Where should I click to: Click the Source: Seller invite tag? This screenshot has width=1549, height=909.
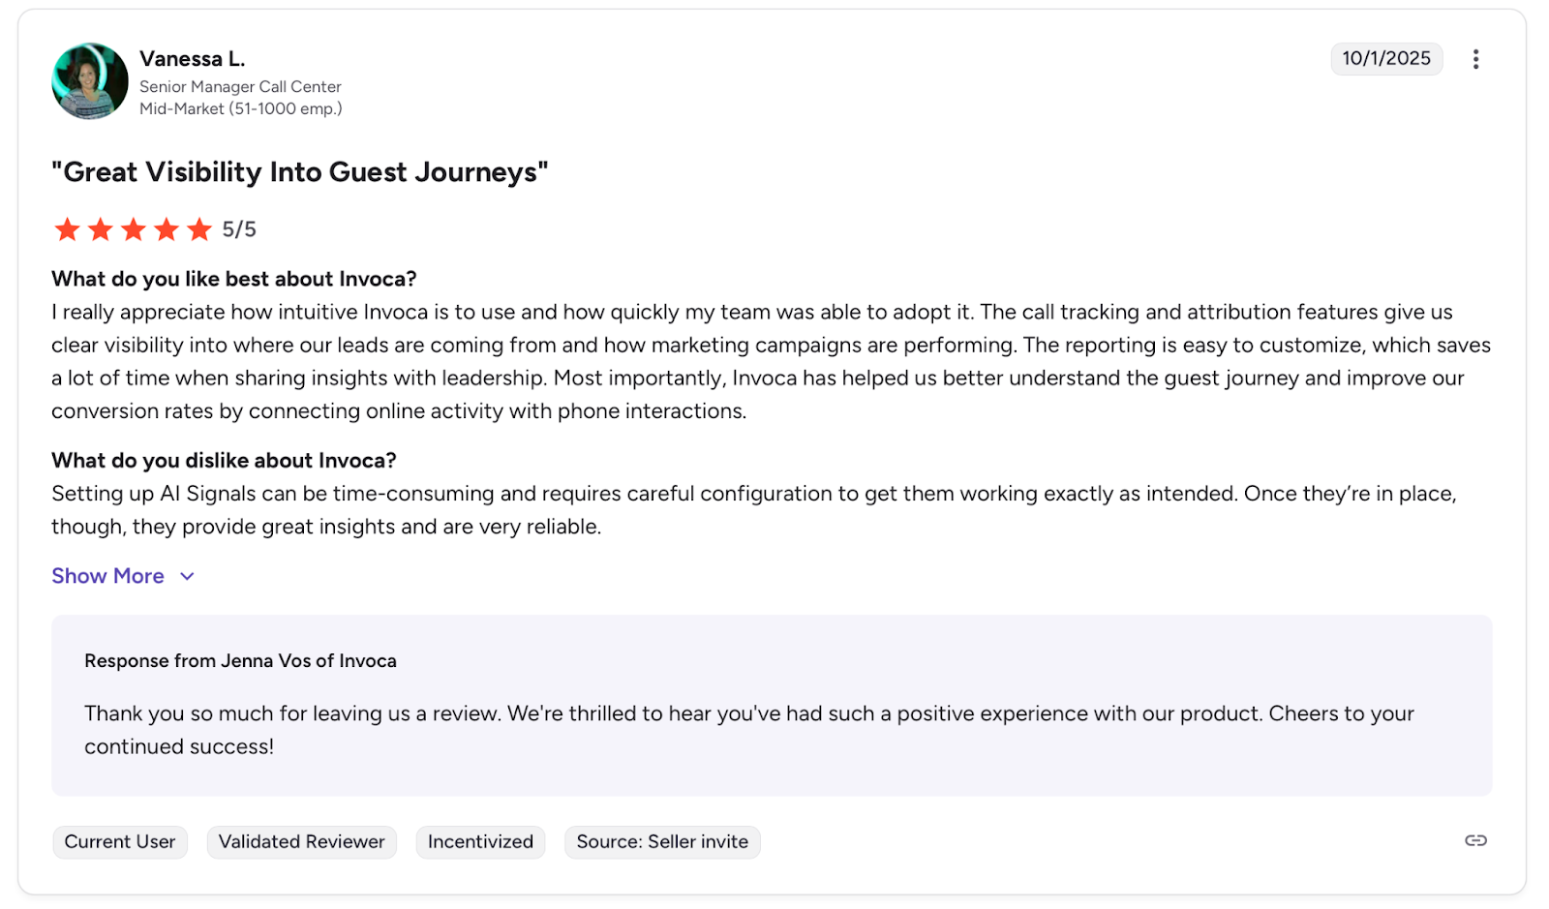662,842
